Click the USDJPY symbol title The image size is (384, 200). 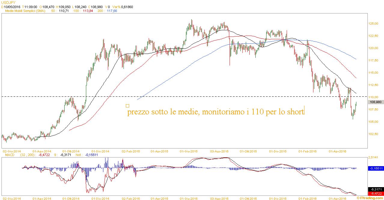tap(8, 2)
